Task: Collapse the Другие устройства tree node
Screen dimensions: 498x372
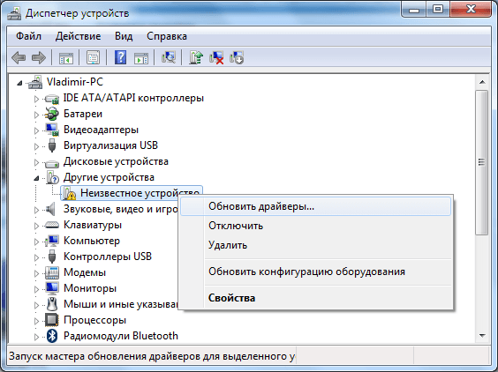Action: [36, 178]
